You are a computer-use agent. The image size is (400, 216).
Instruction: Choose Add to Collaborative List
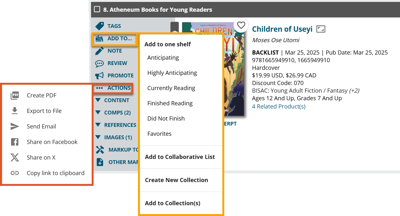click(180, 157)
